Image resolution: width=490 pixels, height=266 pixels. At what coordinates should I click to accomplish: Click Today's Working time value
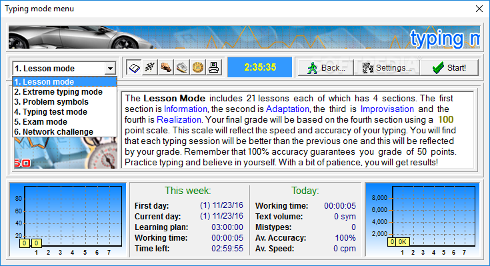point(340,206)
